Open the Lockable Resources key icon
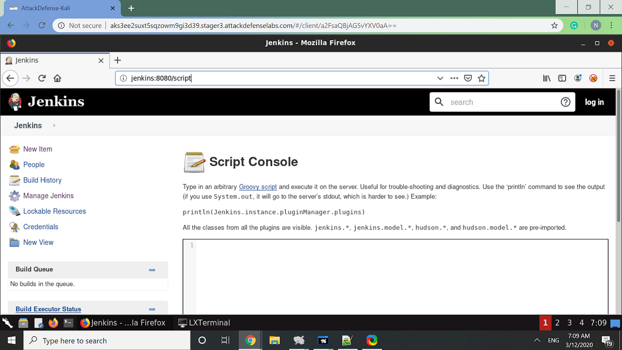This screenshot has width=622, height=350. point(14,211)
